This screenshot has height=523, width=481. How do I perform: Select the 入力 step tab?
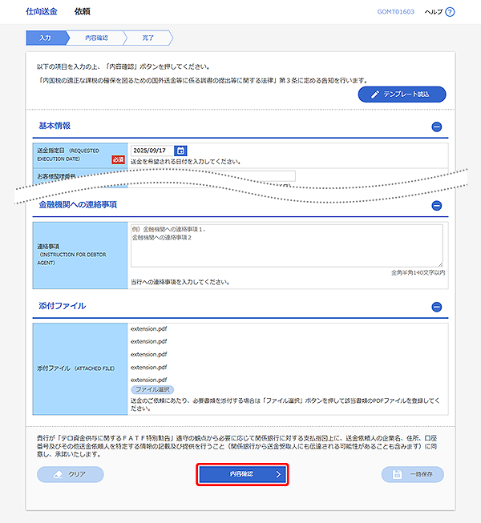click(x=46, y=38)
